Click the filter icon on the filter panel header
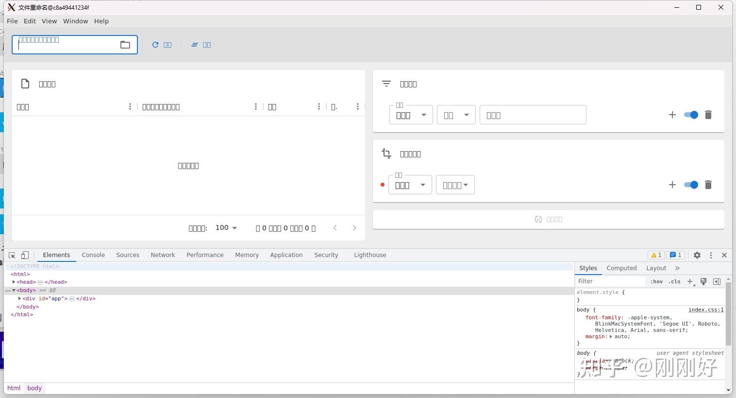736x398 pixels. coord(386,84)
